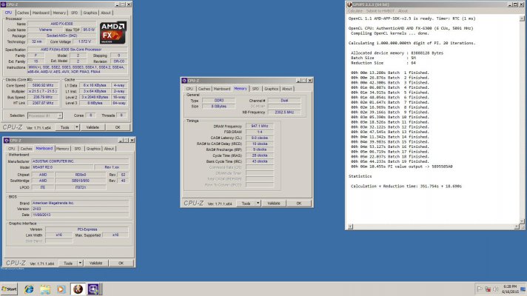
Task: Select CPU tab in the Mainboard window
Action: tap(11, 149)
